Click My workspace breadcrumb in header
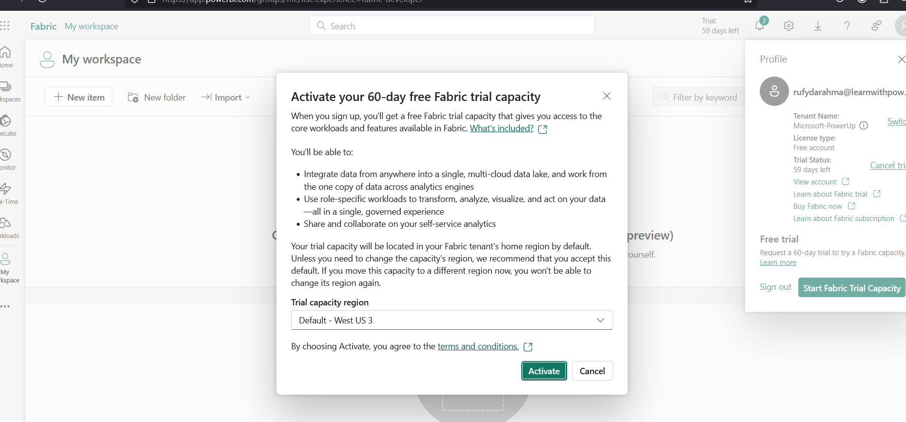Viewport: 906px width, 422px height. click(x=91, y=26)
